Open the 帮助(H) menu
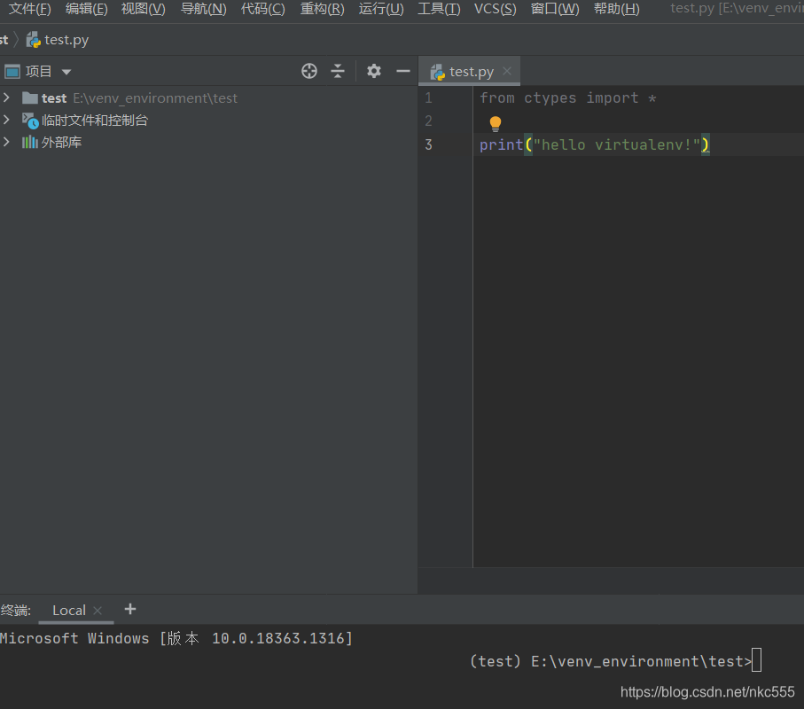Image resolution: width=804 pixels, height=709 pixels. pos(616,9)
